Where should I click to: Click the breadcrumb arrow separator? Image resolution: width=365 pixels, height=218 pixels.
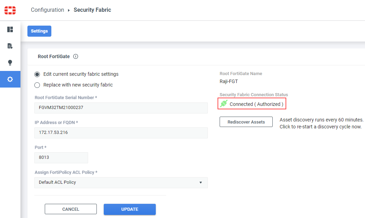click(x=69, y=10)
